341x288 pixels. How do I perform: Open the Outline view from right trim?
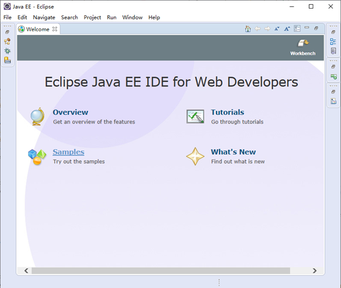tap(333, 41)
